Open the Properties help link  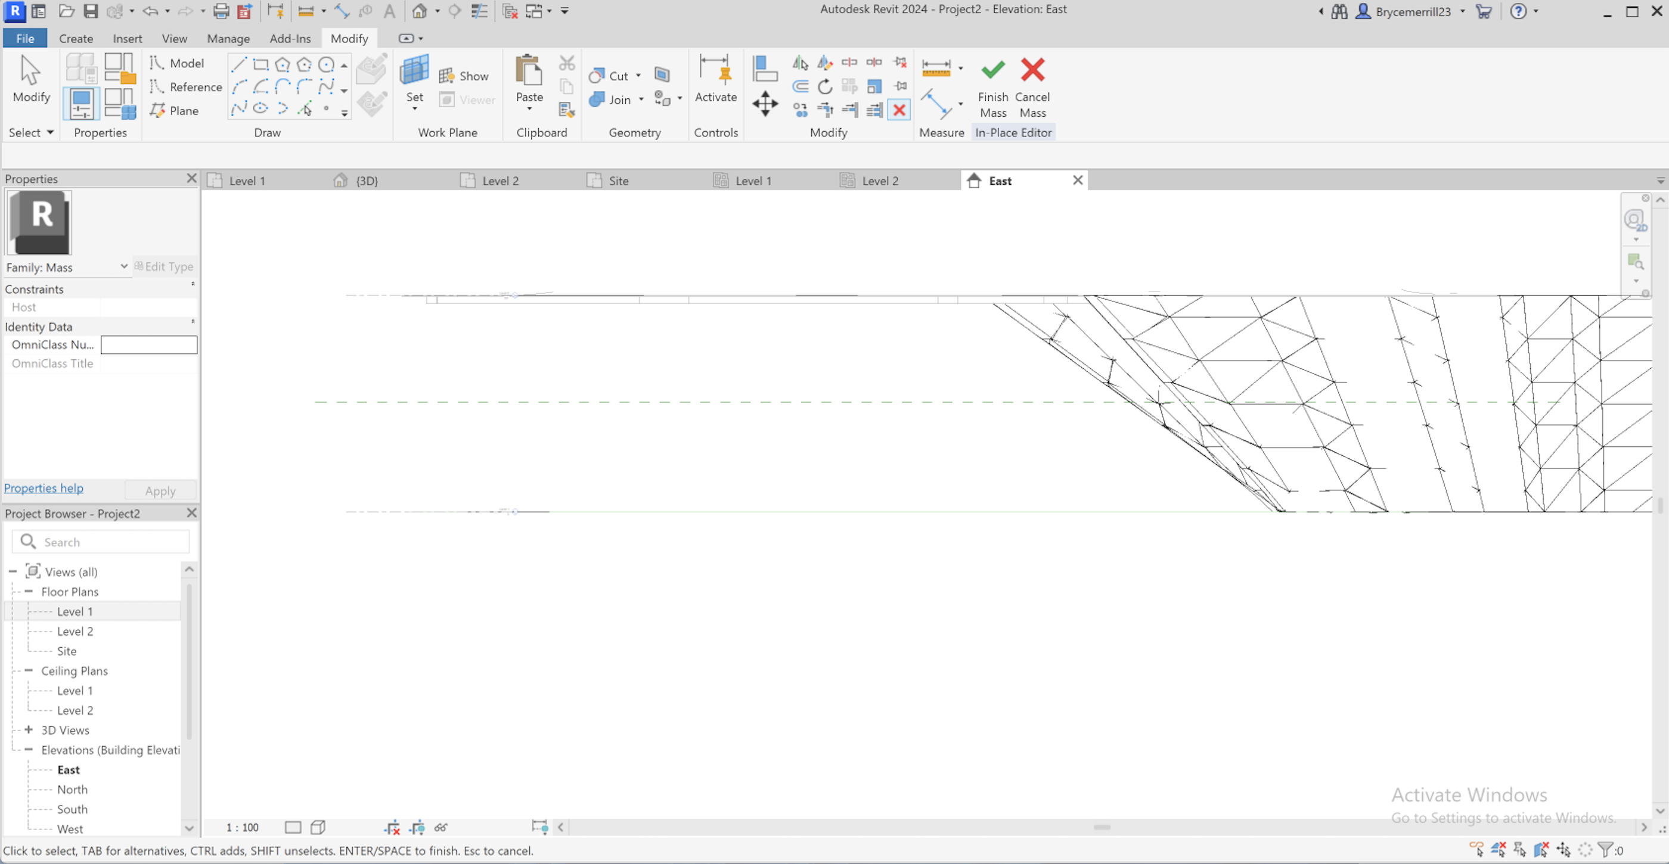click(44, 487)
